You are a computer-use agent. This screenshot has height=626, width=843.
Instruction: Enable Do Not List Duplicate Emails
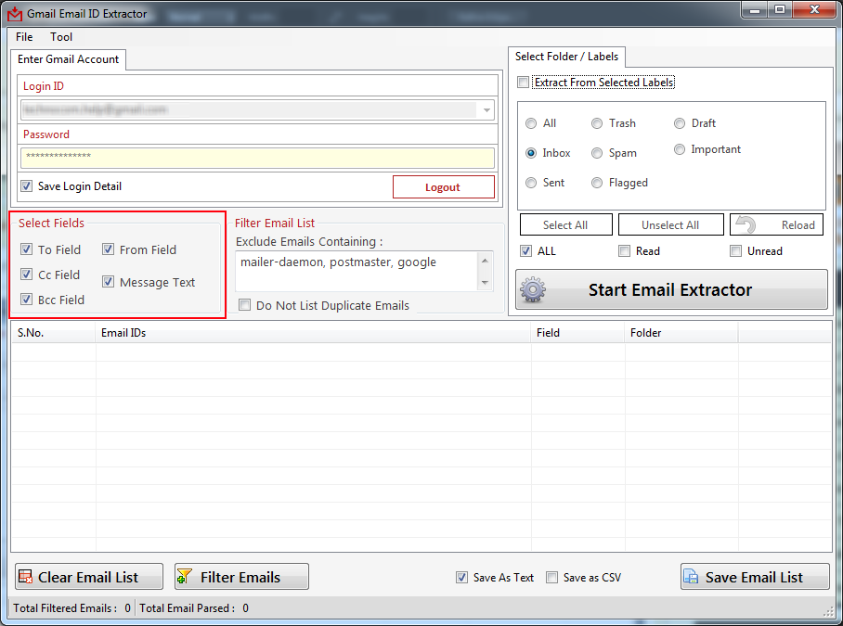pyautogui.click(x=244, y=305)
